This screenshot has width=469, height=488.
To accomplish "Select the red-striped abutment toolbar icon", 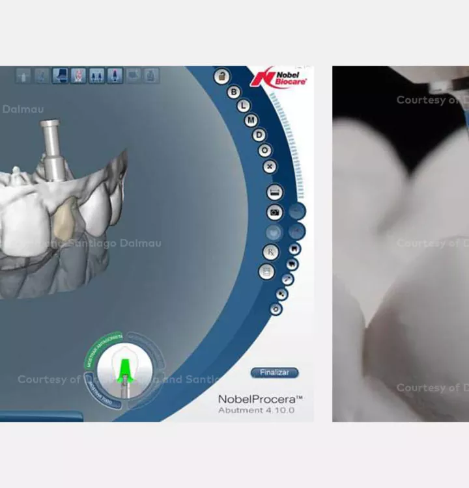I will coord(79,75).
